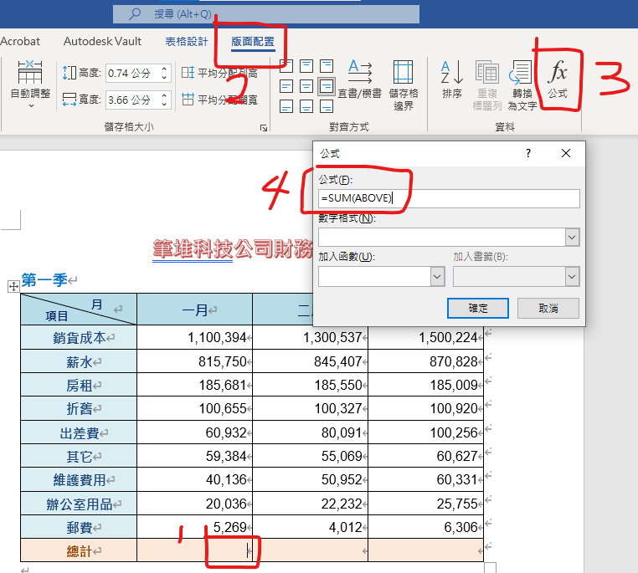Decrease row height (高度) stepper down arrow
638x573 pixels.
pos(164,77)
